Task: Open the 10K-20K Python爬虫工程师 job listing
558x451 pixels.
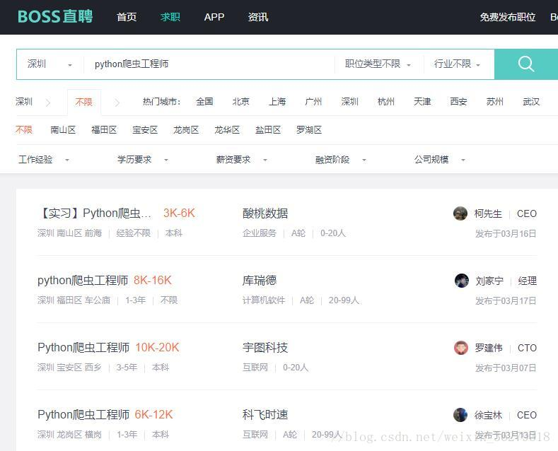Action: tap(83, 348)
